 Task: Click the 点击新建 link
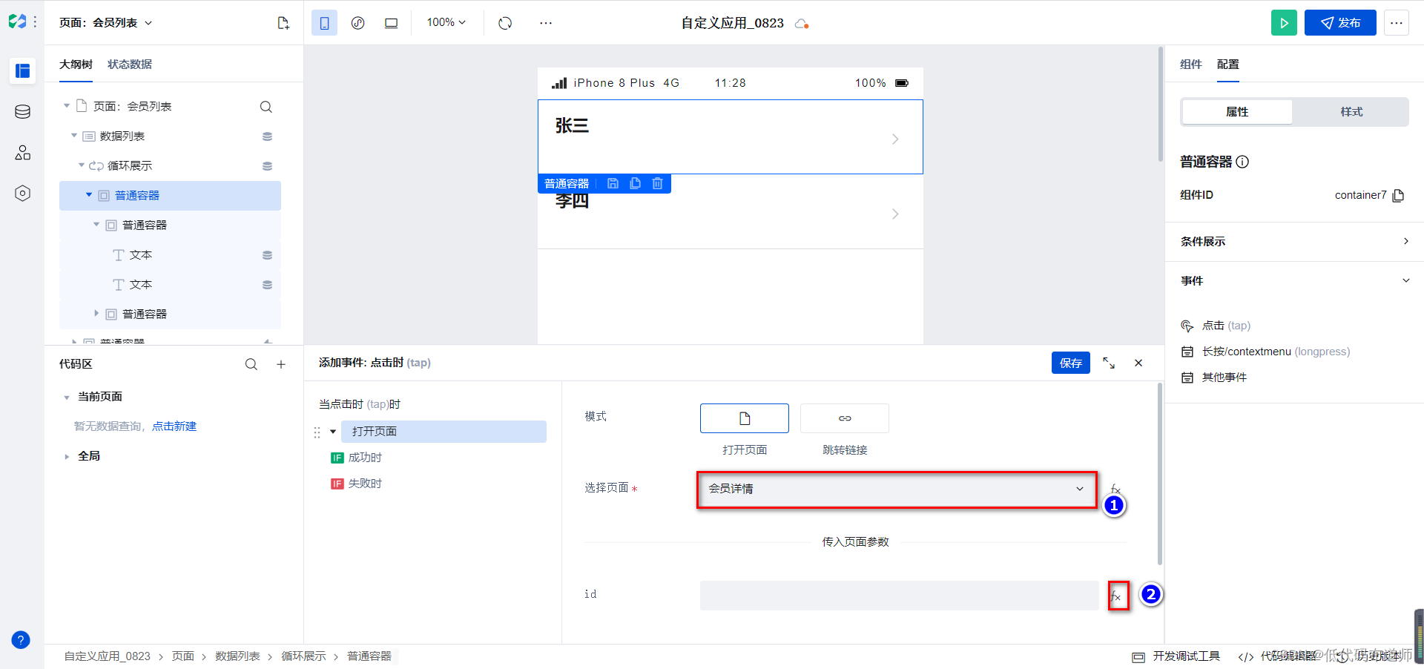[x=174, y=426]
